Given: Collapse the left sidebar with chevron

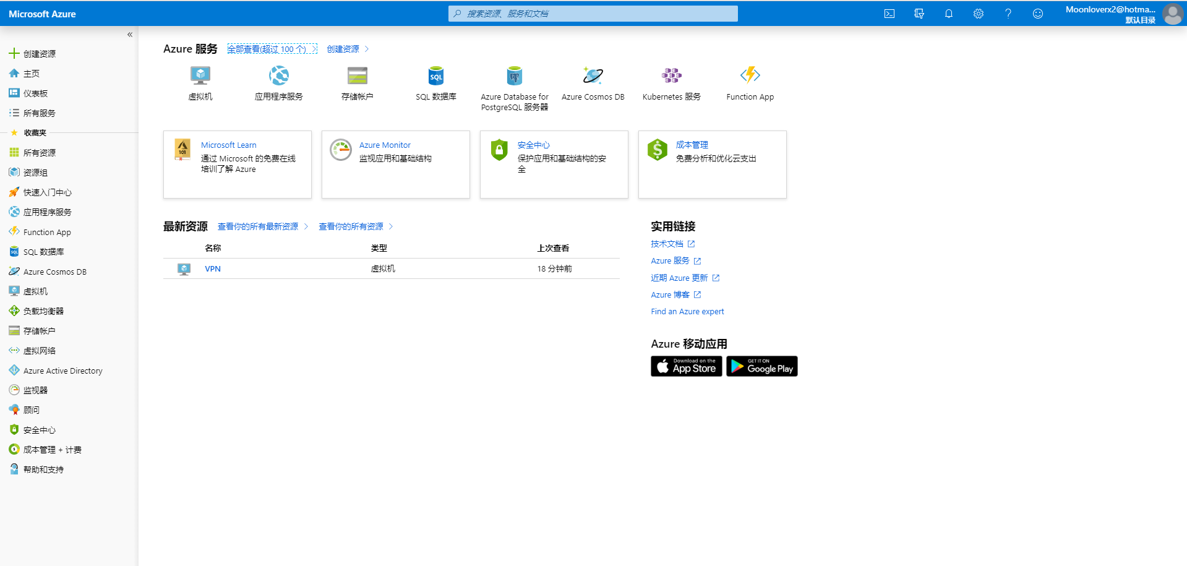Looking at the screenshot, I should pos(130,35).
